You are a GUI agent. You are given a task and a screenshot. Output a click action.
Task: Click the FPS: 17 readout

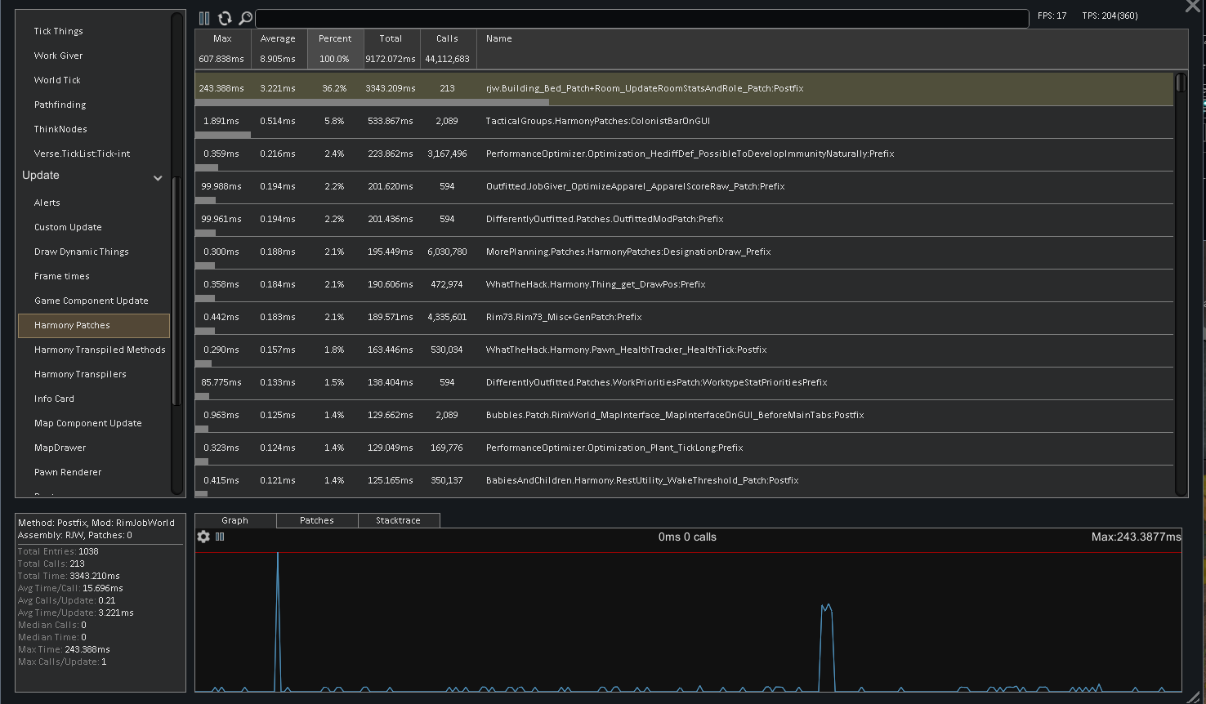click(x=1052, y=16)
